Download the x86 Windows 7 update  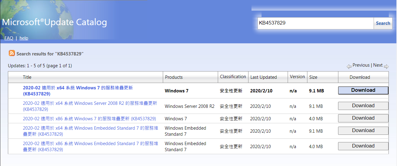pos(363,118)
